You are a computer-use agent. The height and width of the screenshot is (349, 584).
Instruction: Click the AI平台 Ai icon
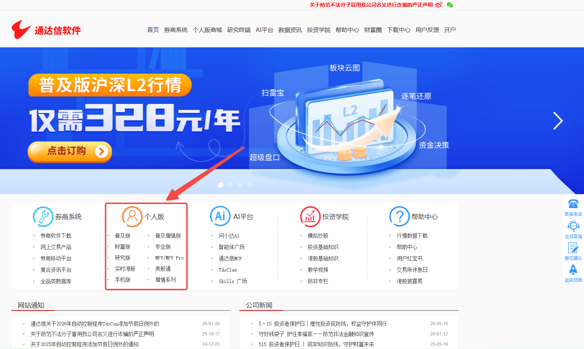[x=220, y=216]
